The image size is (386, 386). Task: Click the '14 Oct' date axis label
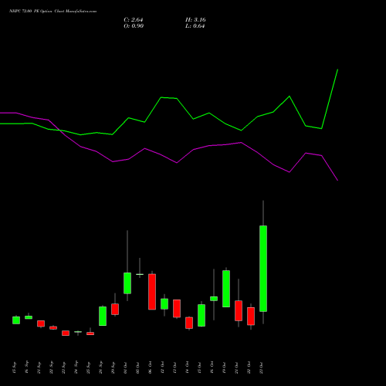click(187, 367)
